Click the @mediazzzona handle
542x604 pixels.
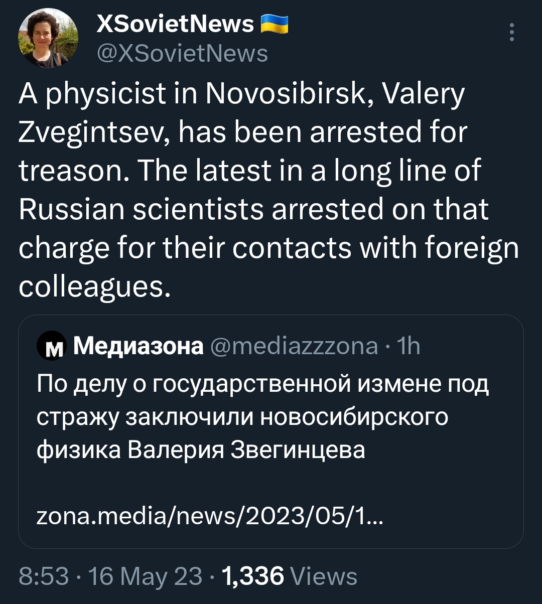pyautogui.click(x=294, y=346)
